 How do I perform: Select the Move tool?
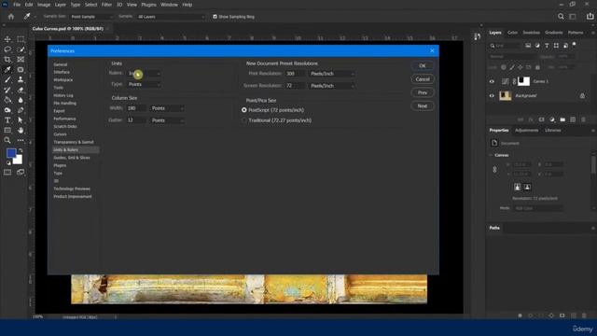click(x=7, y=39)
